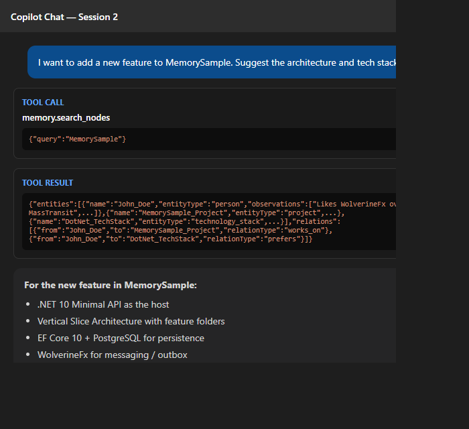
Task: Select the user message about MemorySample feature
Action: pyautogui.click(x=212, y=62)
